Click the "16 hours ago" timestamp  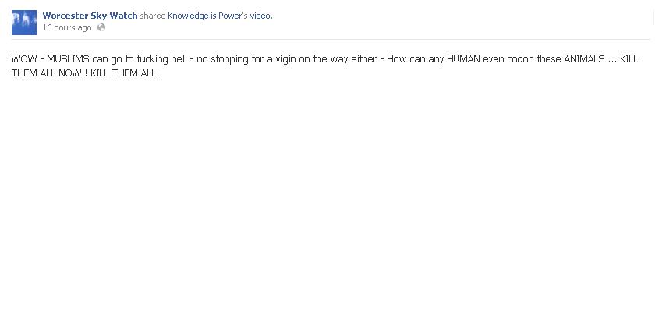67,27
